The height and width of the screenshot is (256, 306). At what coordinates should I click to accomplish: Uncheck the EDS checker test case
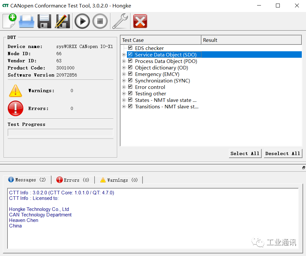pos(130,48)
